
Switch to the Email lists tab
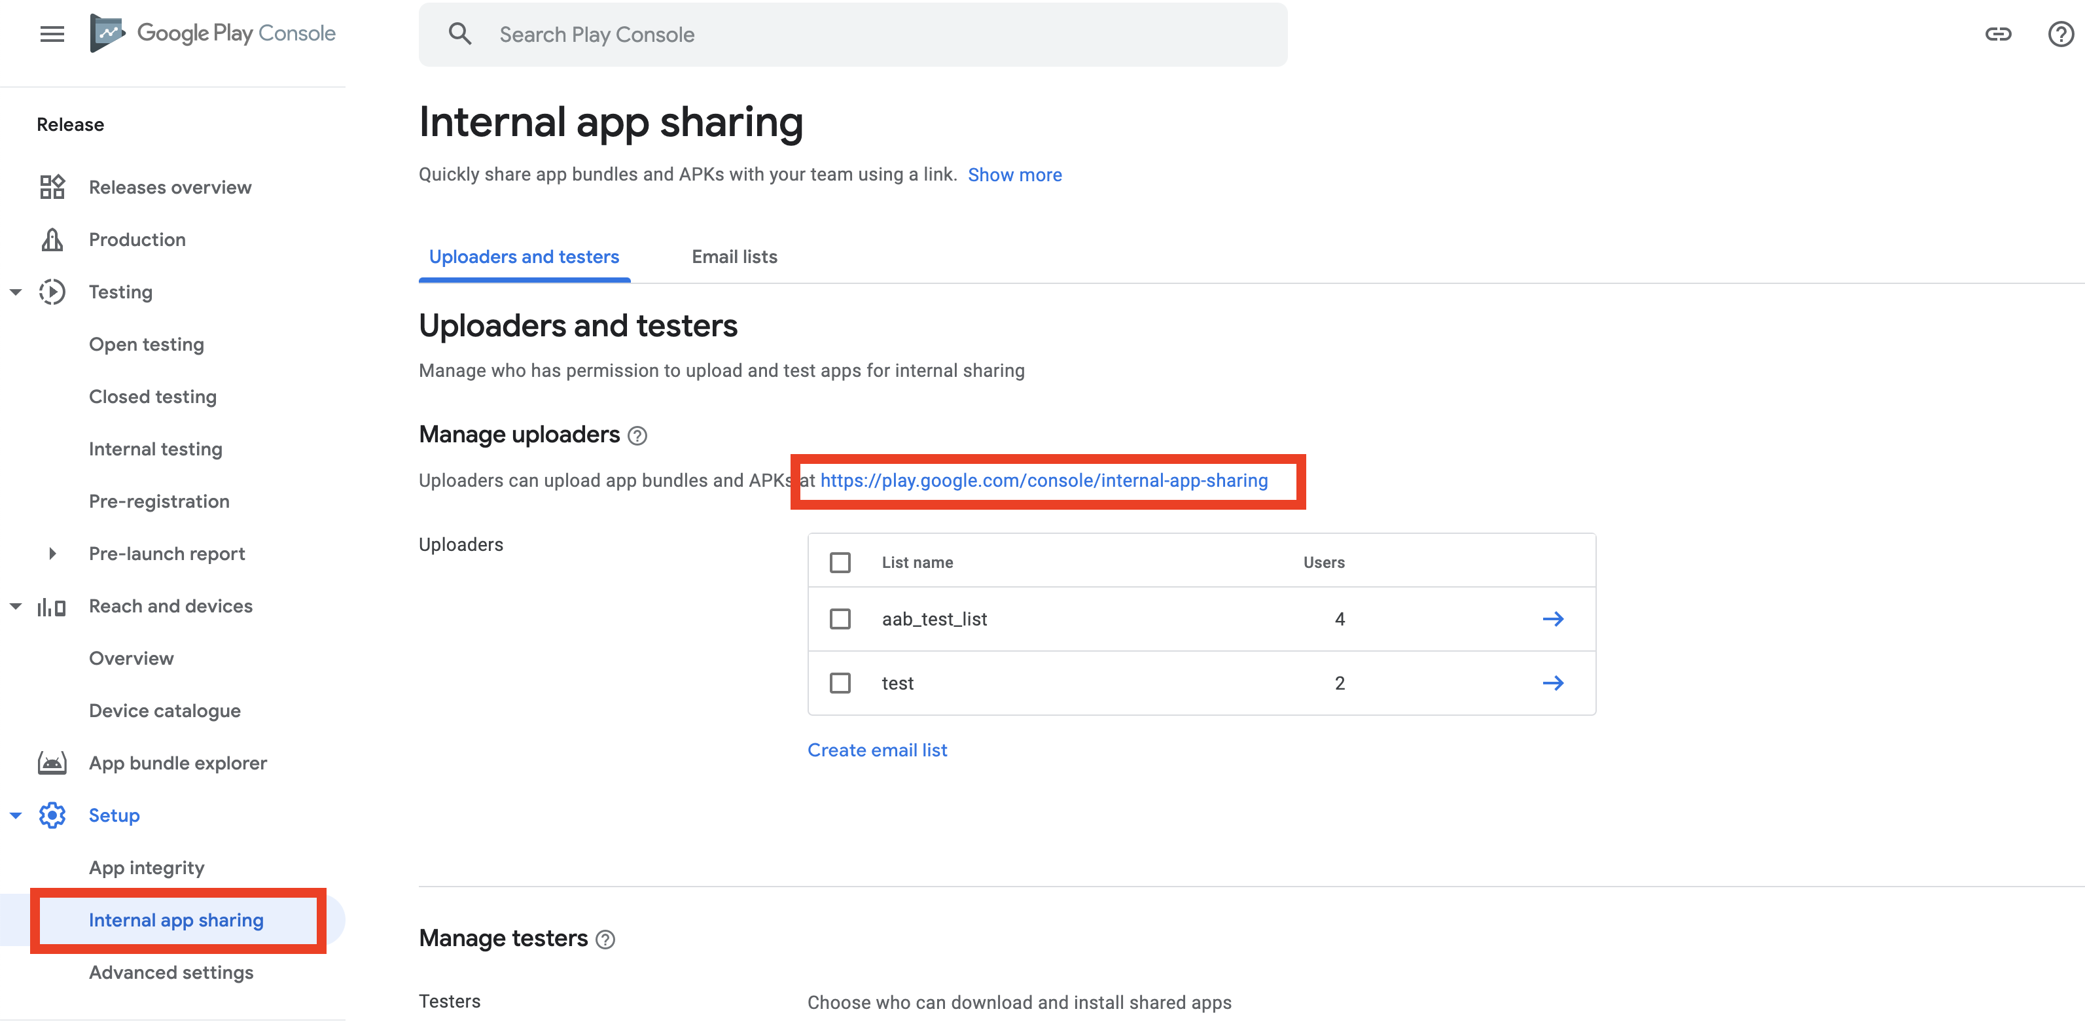pos(734,256)
